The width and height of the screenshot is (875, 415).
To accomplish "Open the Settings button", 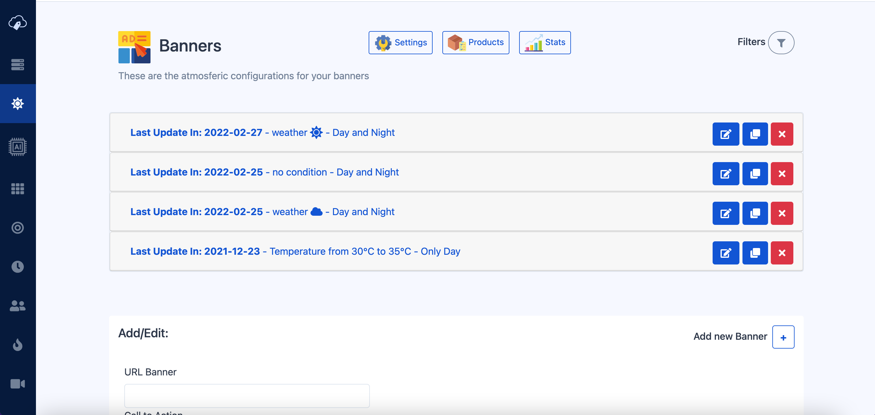I will pos(400,42).
